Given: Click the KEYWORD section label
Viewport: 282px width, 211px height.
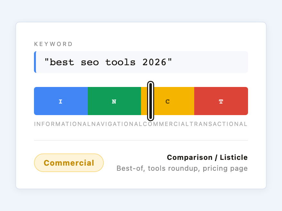Looking at the screenshot, I should coord(54,44).
